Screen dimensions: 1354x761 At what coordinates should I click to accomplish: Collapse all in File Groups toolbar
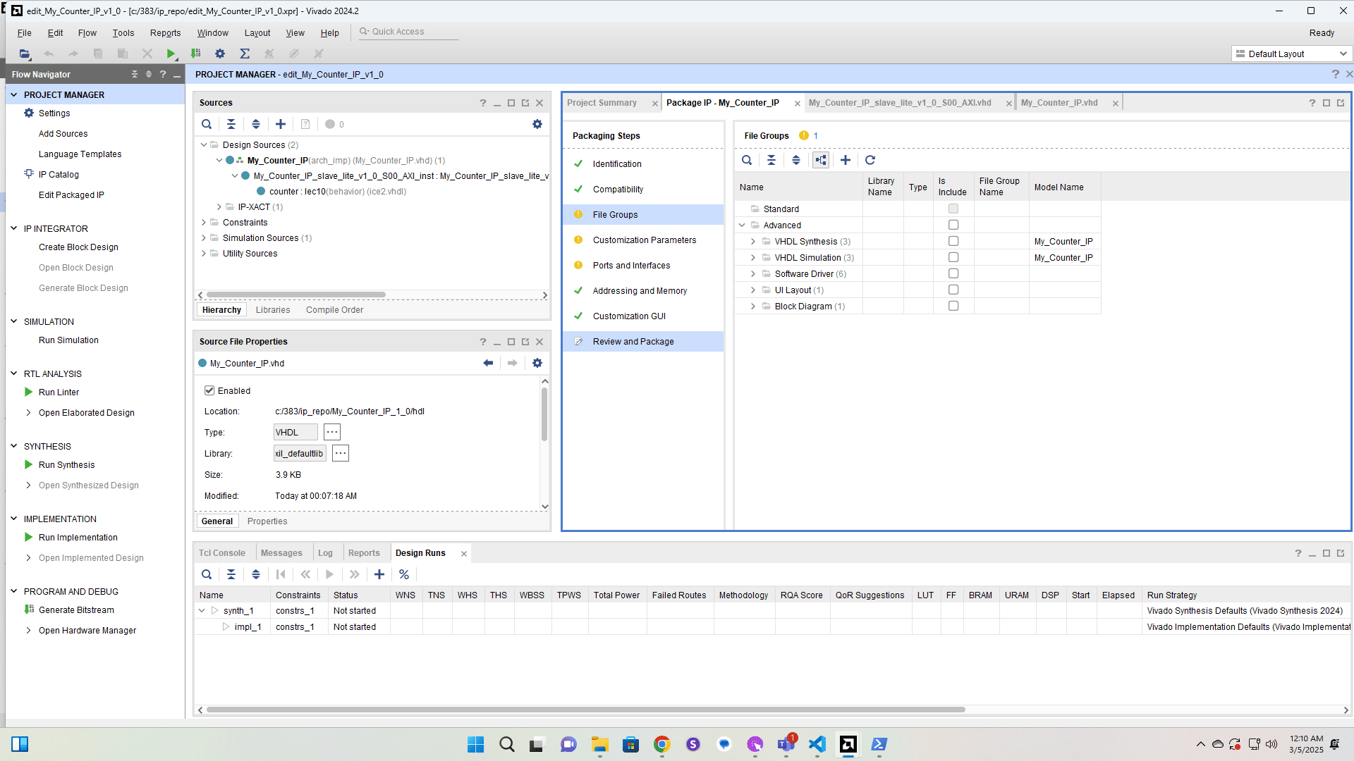771,160
